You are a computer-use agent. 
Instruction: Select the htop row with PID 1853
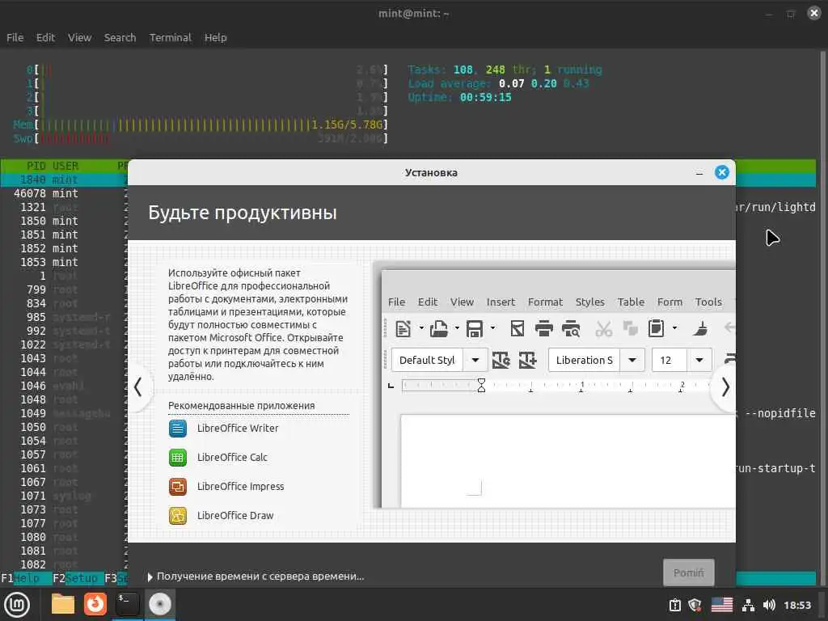(65, 262)
